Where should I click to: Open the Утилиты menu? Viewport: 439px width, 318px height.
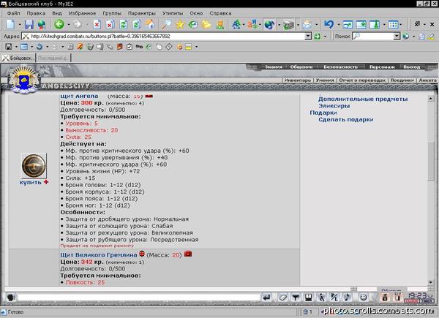point(173,13)
